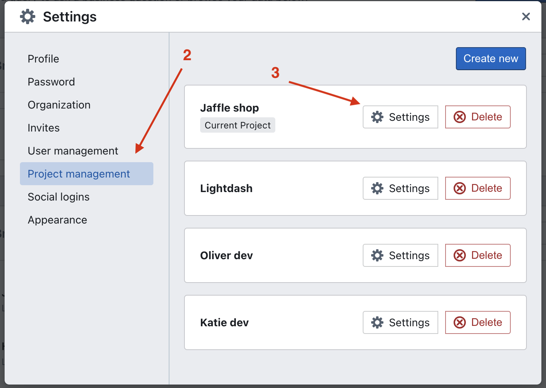The image size is (546, 388).
Task: Close the Settings dialog
Action: click(x=526, y=16)
